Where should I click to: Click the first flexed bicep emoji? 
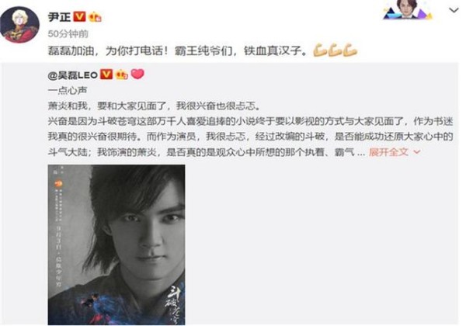coord(320,50)
